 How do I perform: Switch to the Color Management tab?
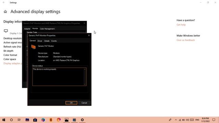click(47, 29)
